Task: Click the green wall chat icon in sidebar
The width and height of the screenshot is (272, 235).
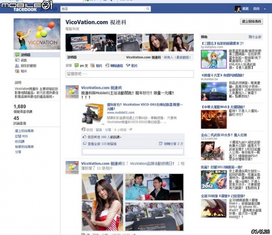Action: point(17,55)
